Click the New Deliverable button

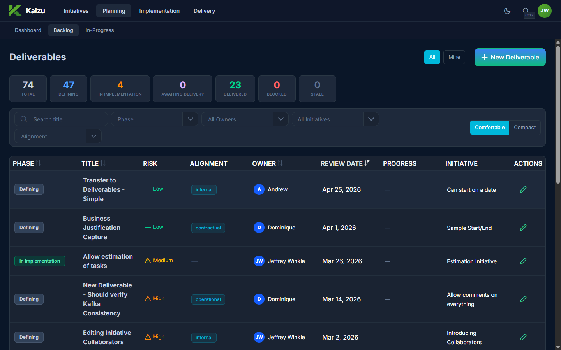510,57
